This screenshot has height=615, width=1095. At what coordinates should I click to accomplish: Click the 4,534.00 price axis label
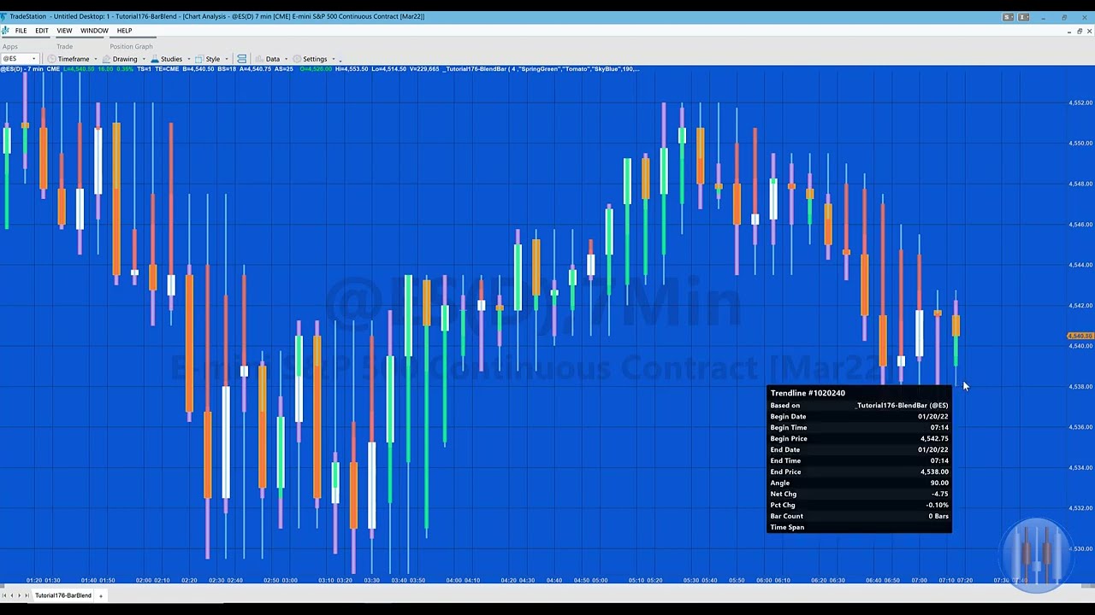click(1080, 468)
